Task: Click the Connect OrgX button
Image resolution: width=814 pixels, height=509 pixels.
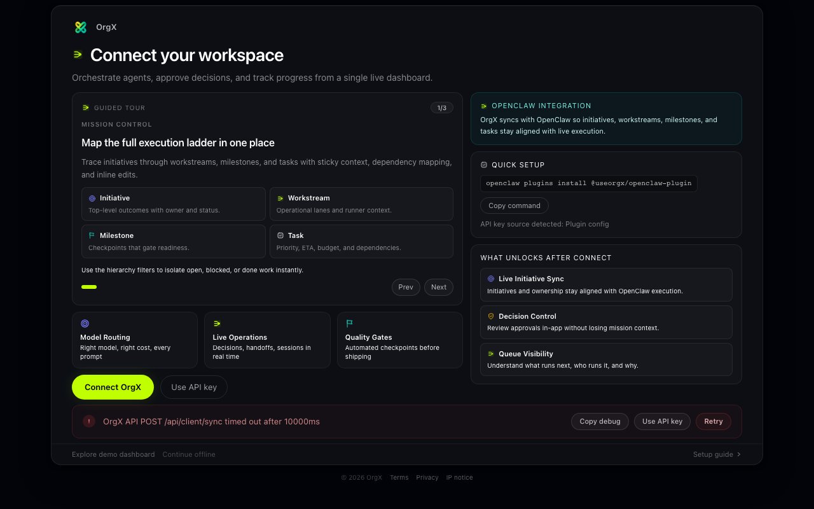Action: point(113,387)
